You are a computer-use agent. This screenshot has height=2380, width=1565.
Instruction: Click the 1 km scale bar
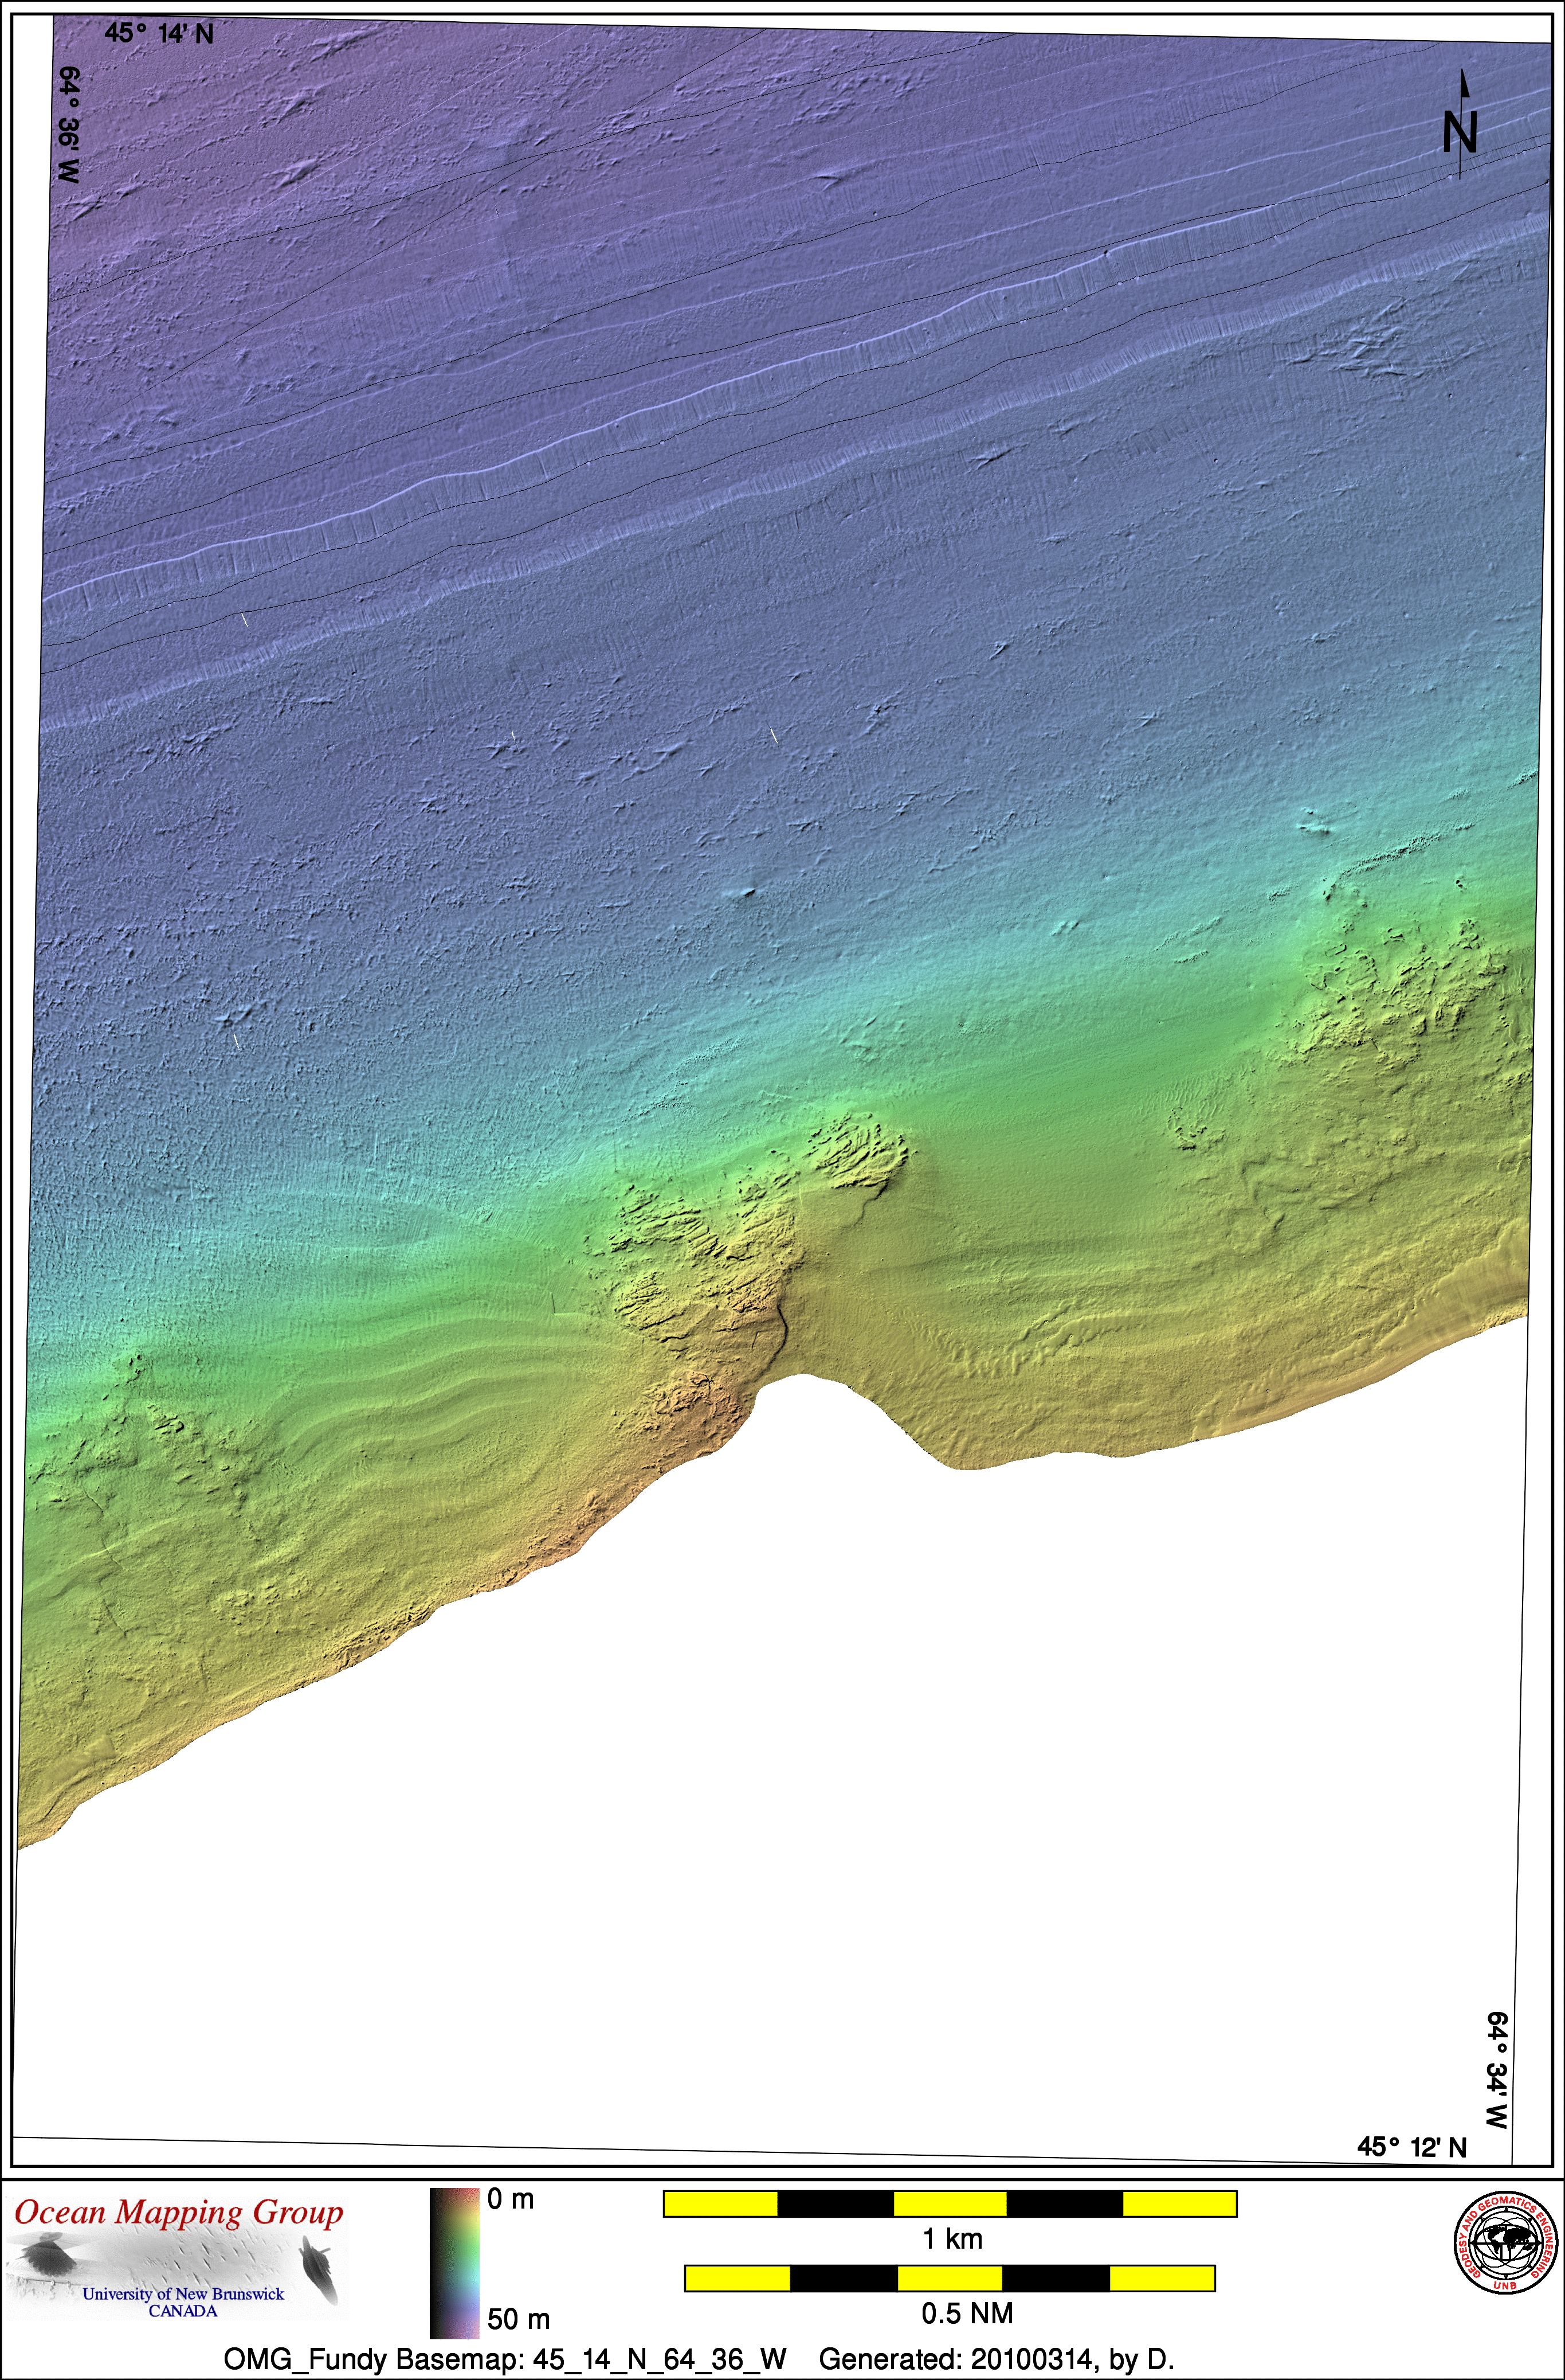tap(950, 2203)
